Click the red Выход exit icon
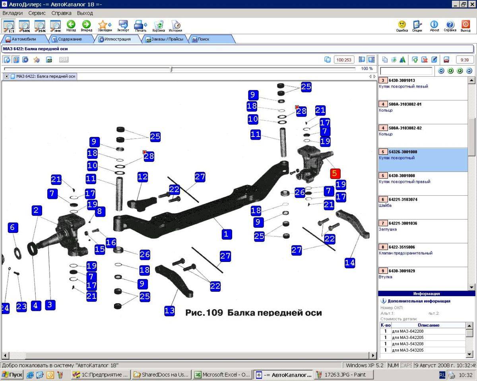The width and height of the screenshot is (477, 381). click(x=465, y=26)
